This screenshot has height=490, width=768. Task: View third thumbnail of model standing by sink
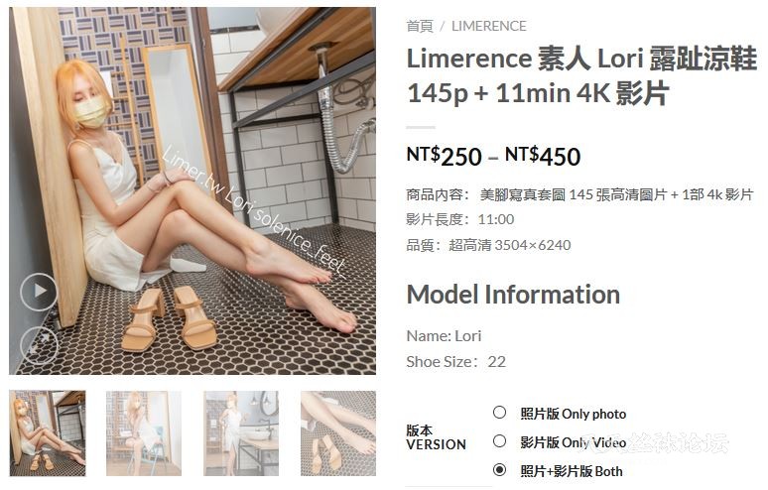[x=241, y=433]
